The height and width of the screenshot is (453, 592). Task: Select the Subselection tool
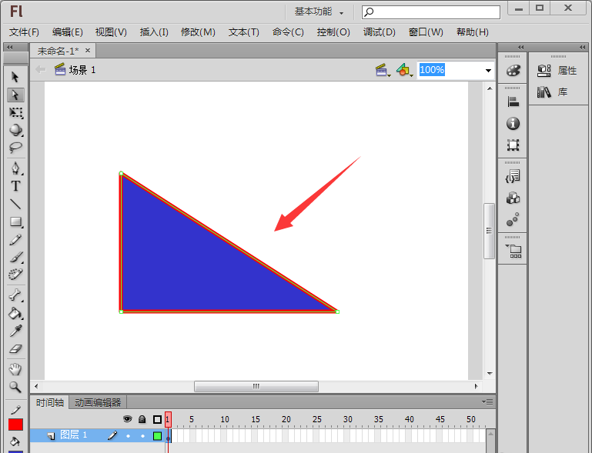click(15, 95)
